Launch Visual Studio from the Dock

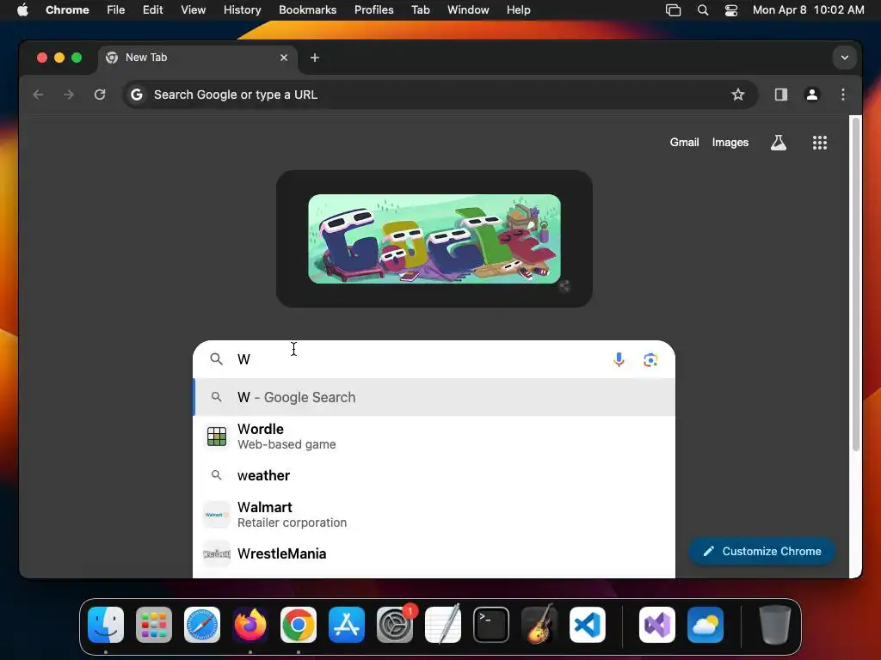coord(656,625)
